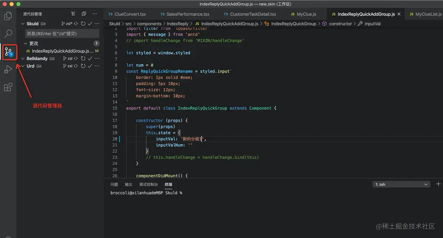This screenshot has width=443, height=238.
Task: Commit changes in Belldandy repository checkmark
Action: click(90, 58)
